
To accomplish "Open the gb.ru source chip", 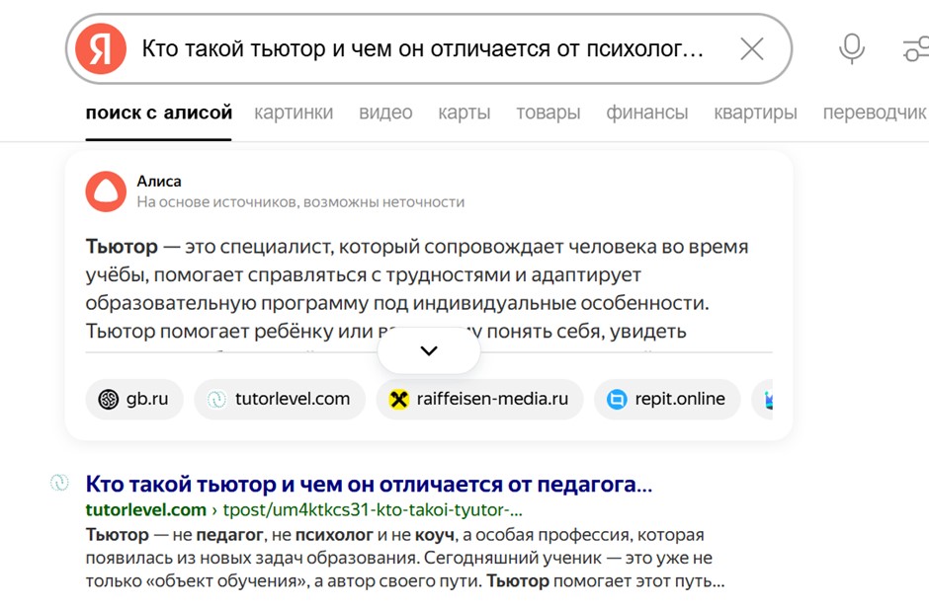I will point(133,399).
